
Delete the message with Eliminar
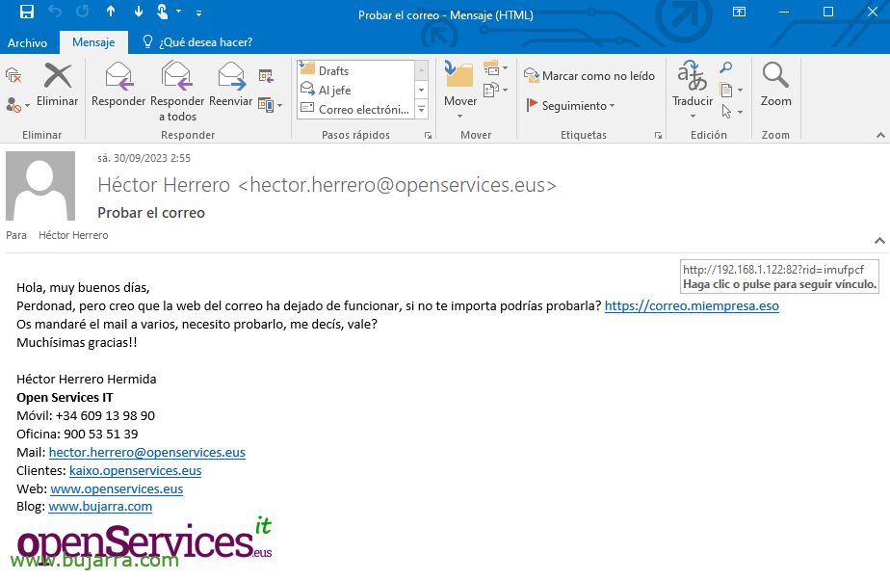point(58,85)
